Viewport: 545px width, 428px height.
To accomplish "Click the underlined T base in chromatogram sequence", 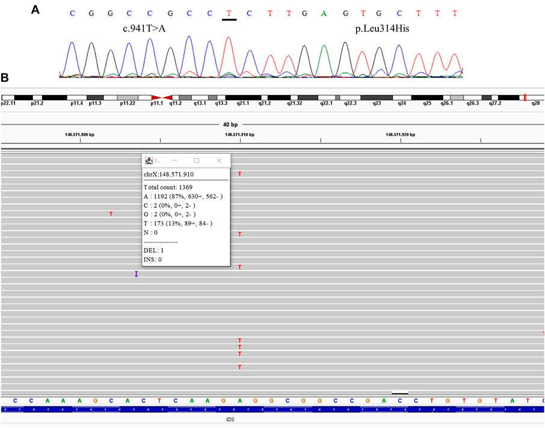I will tap(229, 13).
